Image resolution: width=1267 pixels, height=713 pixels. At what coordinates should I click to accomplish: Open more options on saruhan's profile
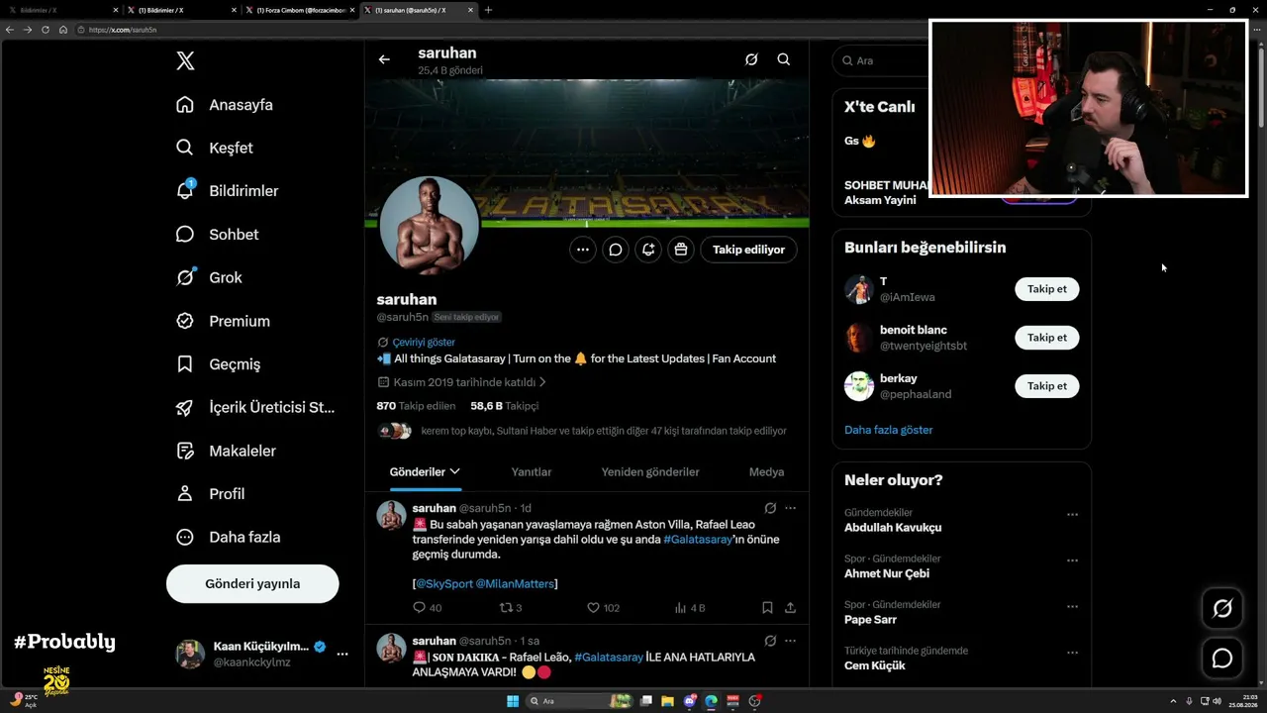pos(583,250)
